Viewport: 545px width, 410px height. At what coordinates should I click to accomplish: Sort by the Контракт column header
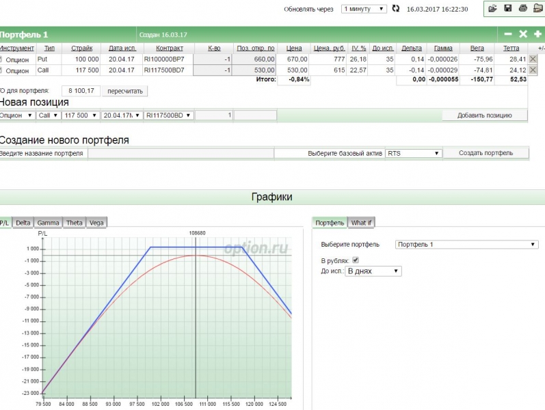tap(170, 48)
